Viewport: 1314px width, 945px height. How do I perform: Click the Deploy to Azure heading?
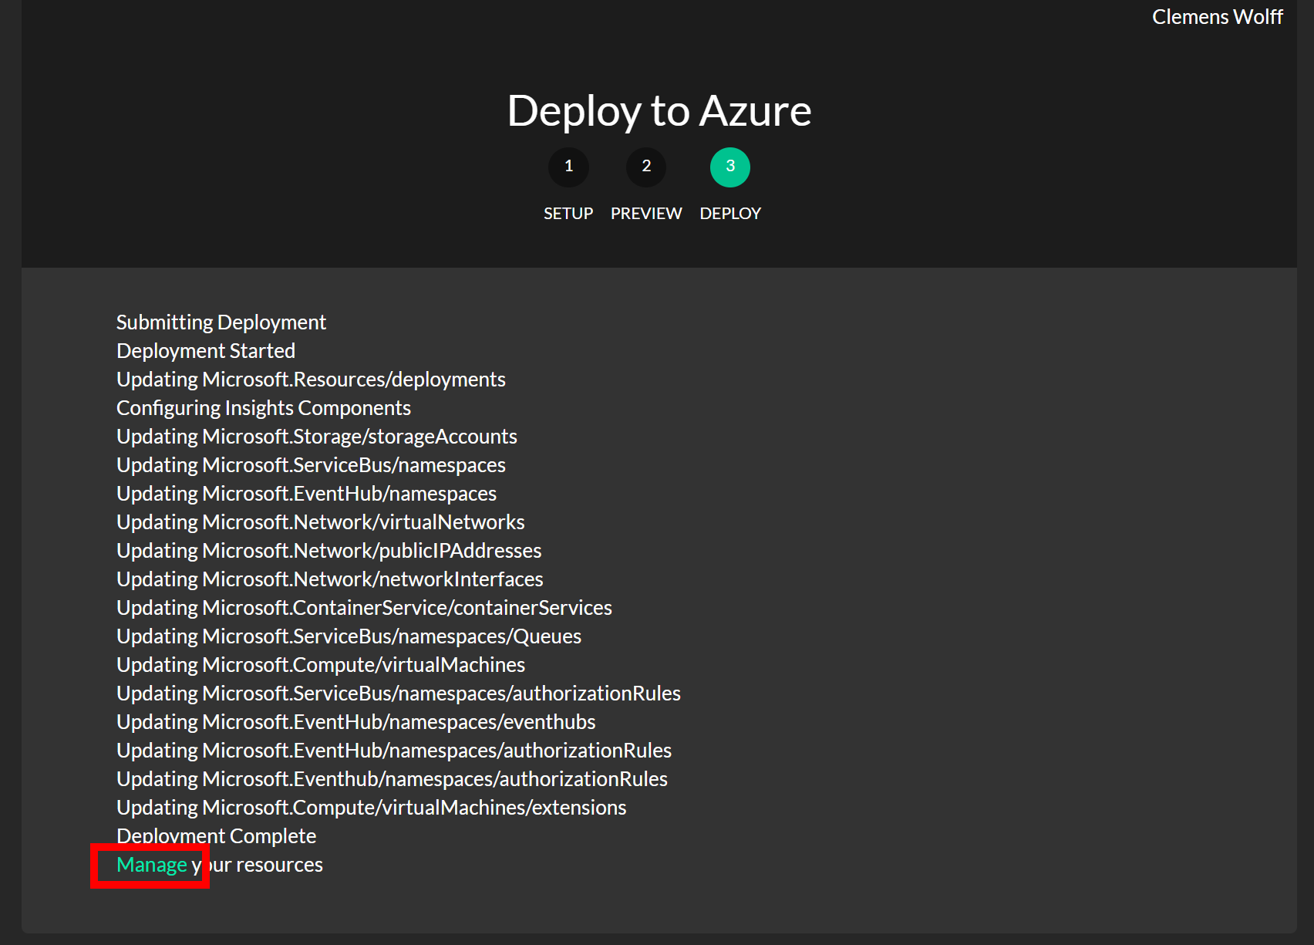pos(659,111)
